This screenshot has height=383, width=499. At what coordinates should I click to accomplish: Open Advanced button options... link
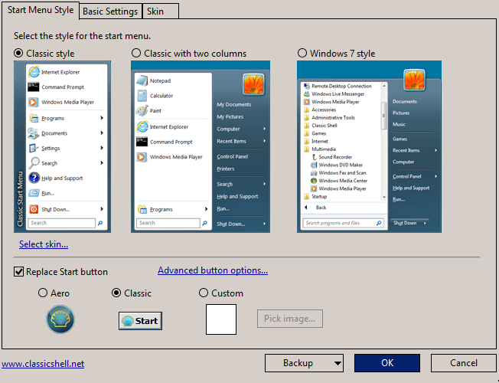pos(213,270)
